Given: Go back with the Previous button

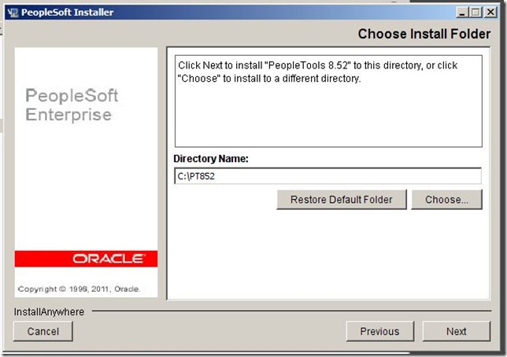Looking at the screenshot, I should click(x=380, y=331).
